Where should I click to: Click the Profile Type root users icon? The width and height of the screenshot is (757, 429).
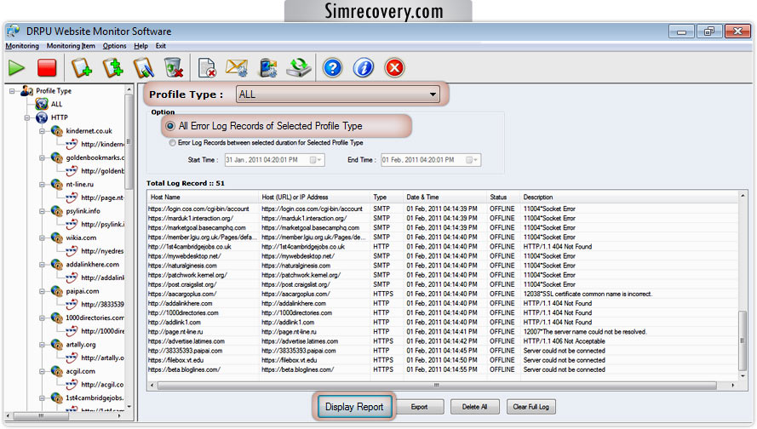(27, 91)
